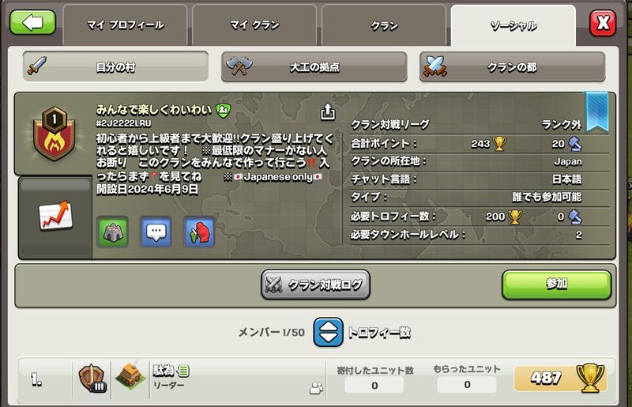Viewport: 632px width, 407px height.
Task: Select the クランの都 clan capital view
Action: click(512, 66)
